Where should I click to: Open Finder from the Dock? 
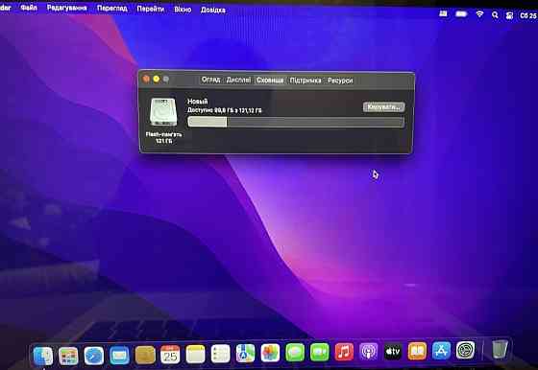[43, 356]
